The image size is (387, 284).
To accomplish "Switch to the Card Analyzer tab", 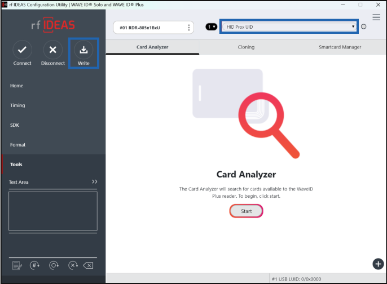I will coord(152,47).
